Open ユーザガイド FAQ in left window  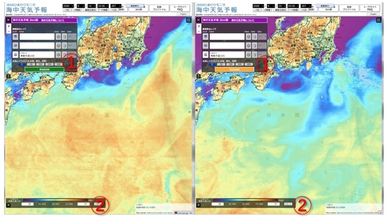pyautogui.click(x=180, y=8)
